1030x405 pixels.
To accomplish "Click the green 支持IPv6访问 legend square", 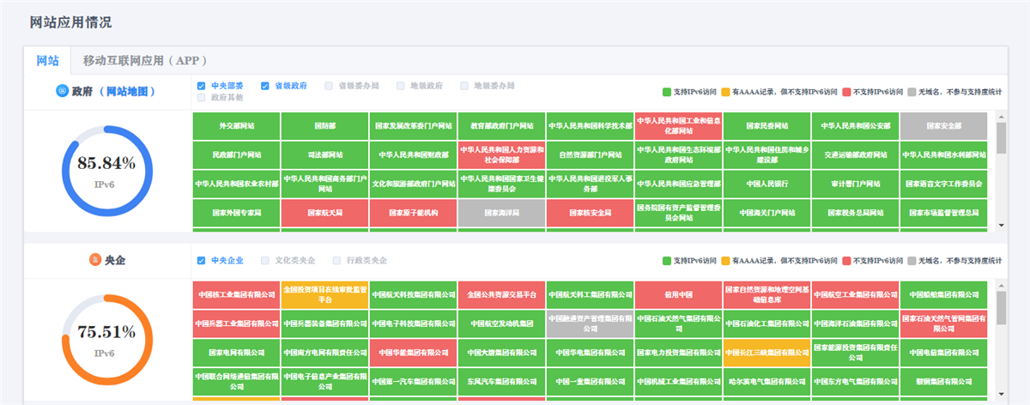I will click(x=666, y=91).
